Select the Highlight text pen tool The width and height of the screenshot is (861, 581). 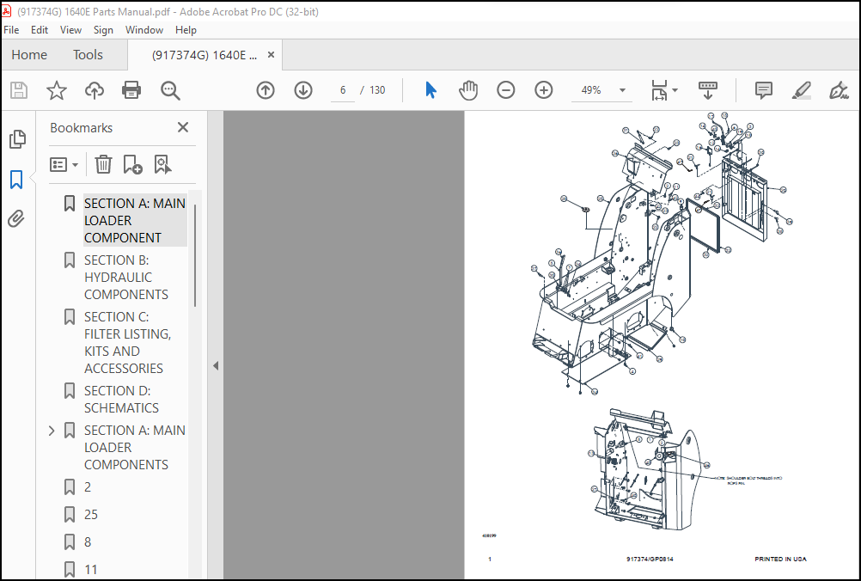(x=801, y=90)
